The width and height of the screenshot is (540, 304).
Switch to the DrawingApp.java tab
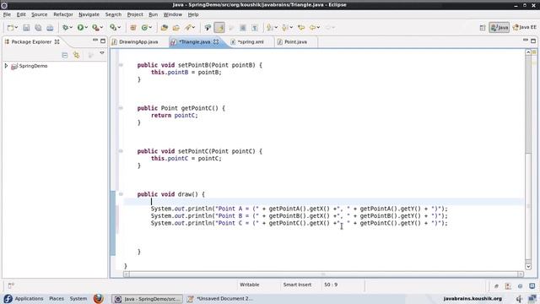coord(138,41)
